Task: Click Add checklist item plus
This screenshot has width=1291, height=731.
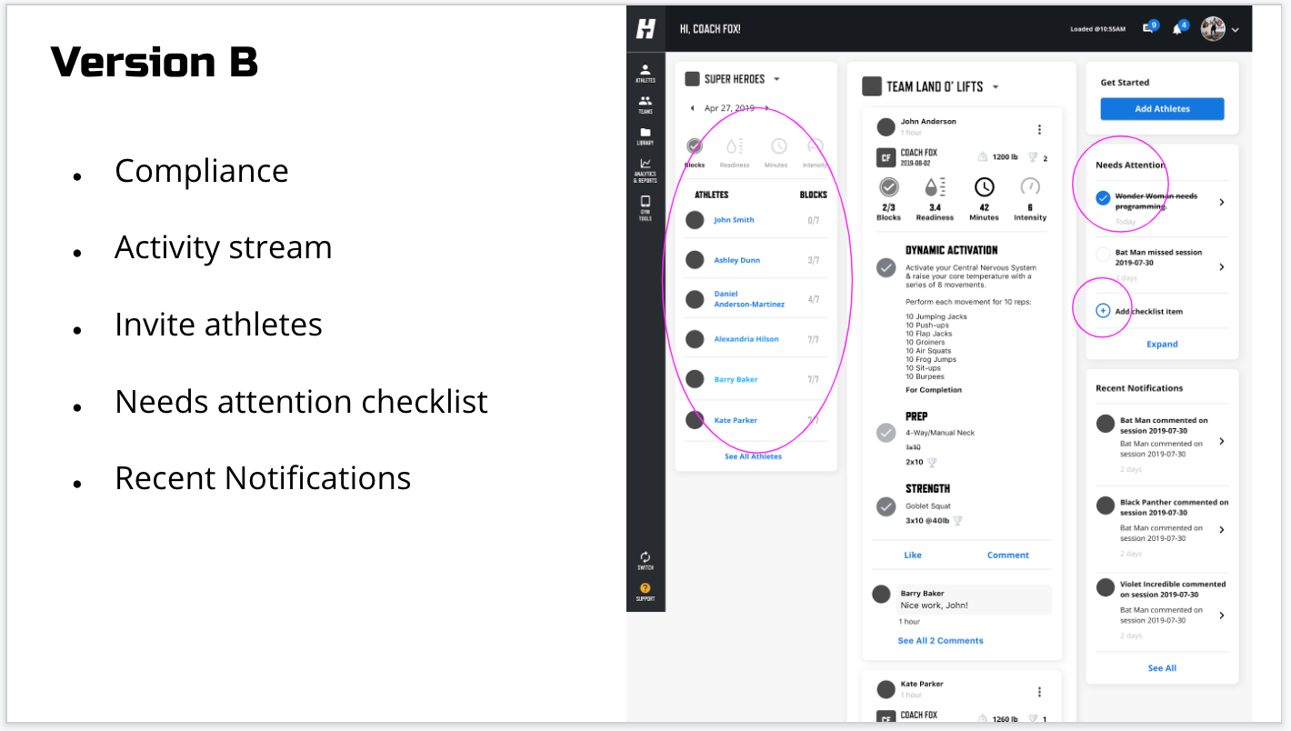Action: [x=1103, y=311]
